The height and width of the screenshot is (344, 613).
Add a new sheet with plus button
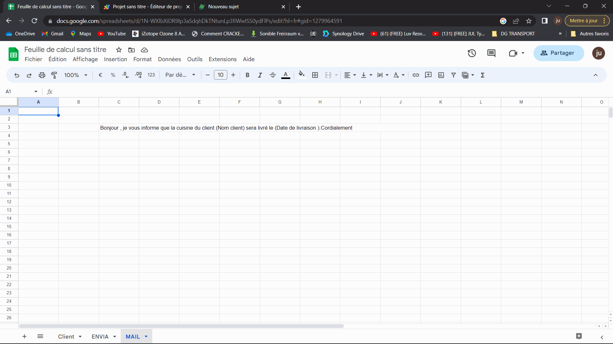24,336
